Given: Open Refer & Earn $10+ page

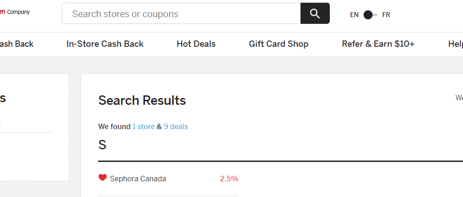Looking at the screenshot, I should coord(378,44).
